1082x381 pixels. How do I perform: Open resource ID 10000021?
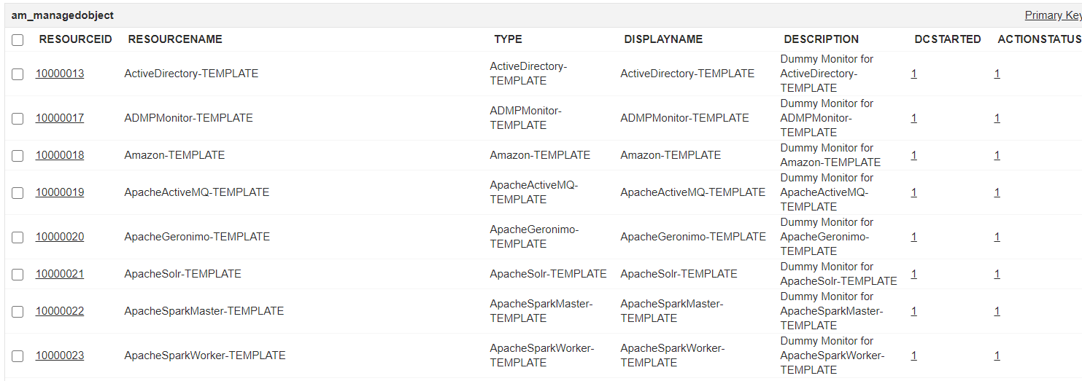[60, 274]
